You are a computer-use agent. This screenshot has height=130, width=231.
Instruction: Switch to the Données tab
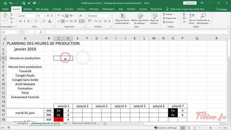[x=69, y=9]
